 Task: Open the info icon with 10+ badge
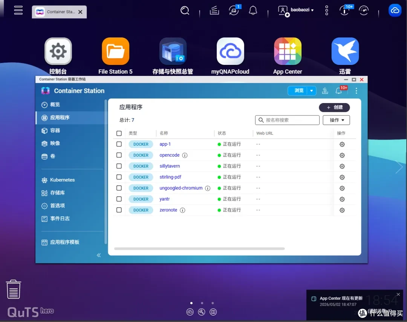[345, 11]
